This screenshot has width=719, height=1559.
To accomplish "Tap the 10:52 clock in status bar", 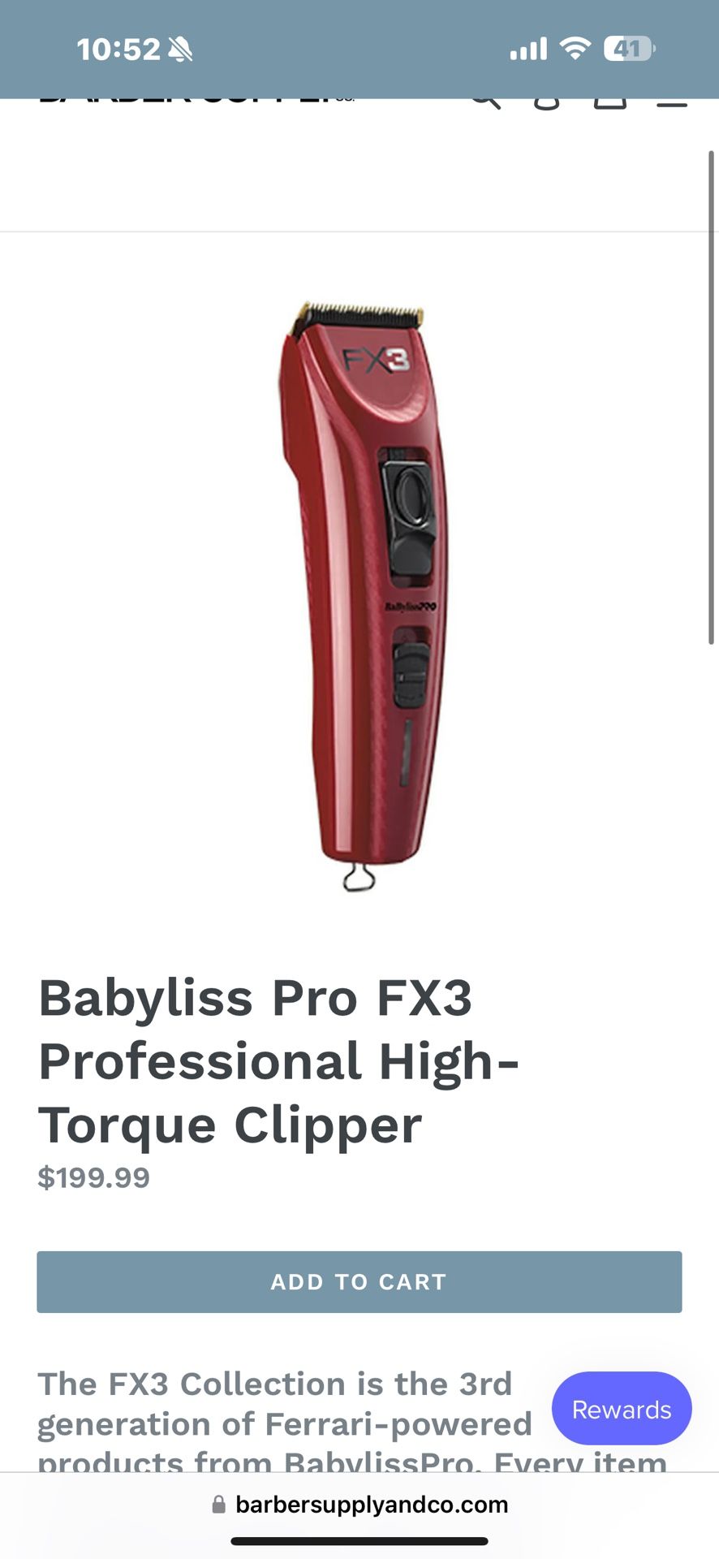I will point(118,50).
